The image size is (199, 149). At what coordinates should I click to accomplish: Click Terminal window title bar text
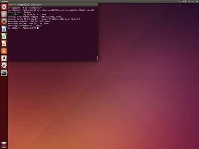click(x=30, y=5)
